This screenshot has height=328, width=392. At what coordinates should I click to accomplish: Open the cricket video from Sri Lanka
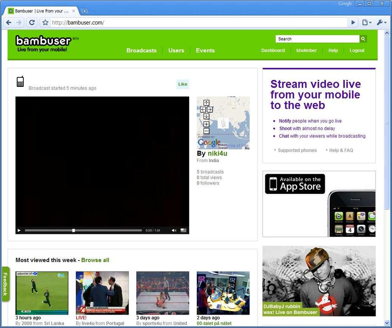tap(42, 293)
